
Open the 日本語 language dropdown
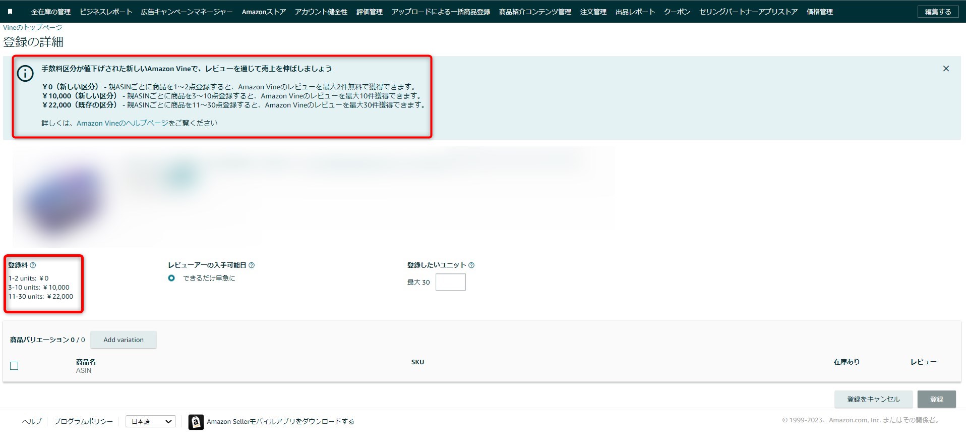151,421
